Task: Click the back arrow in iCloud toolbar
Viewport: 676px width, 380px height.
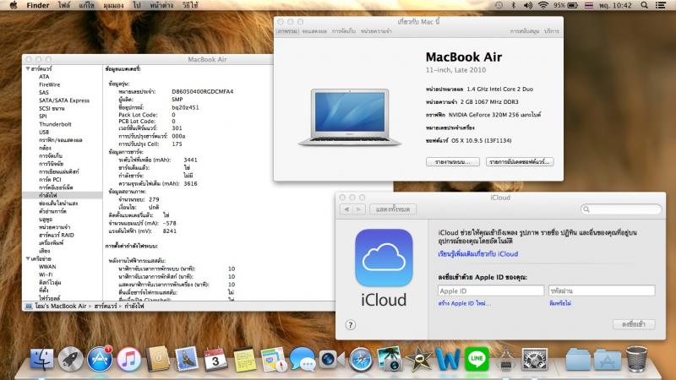Action: (x=346, y=209)
